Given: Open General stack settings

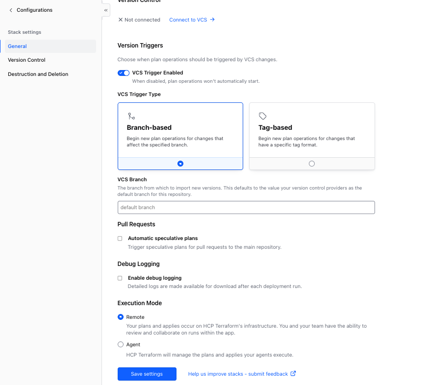Looking at the screenshot, I should (18, 47).
